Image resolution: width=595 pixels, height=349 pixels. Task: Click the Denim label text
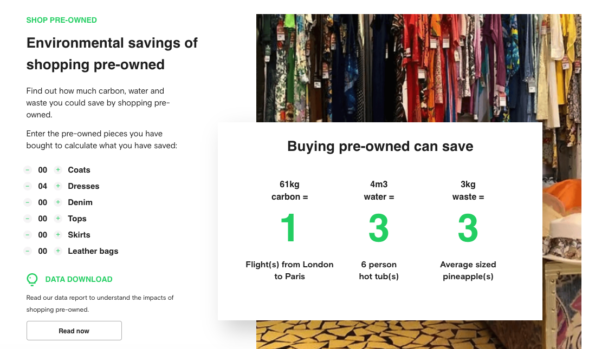tap(80, 202)
